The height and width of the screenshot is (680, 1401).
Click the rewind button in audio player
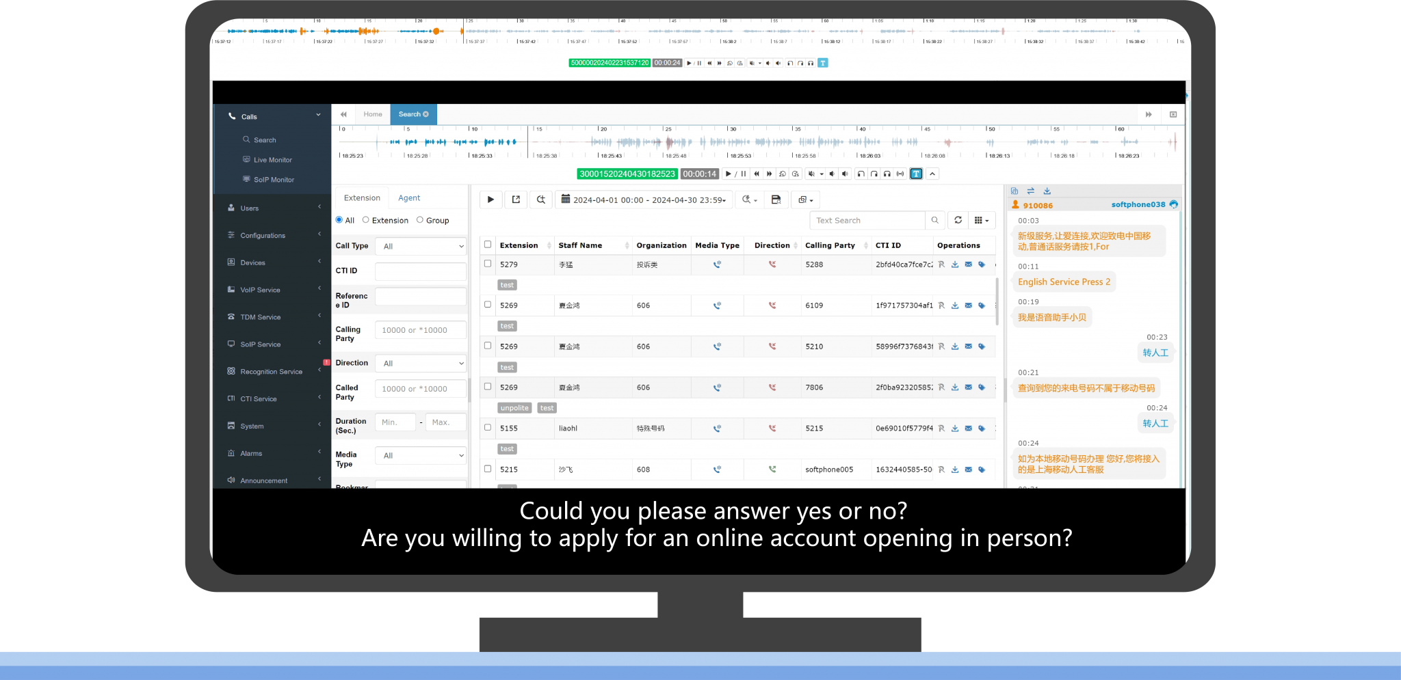point(757,174)
